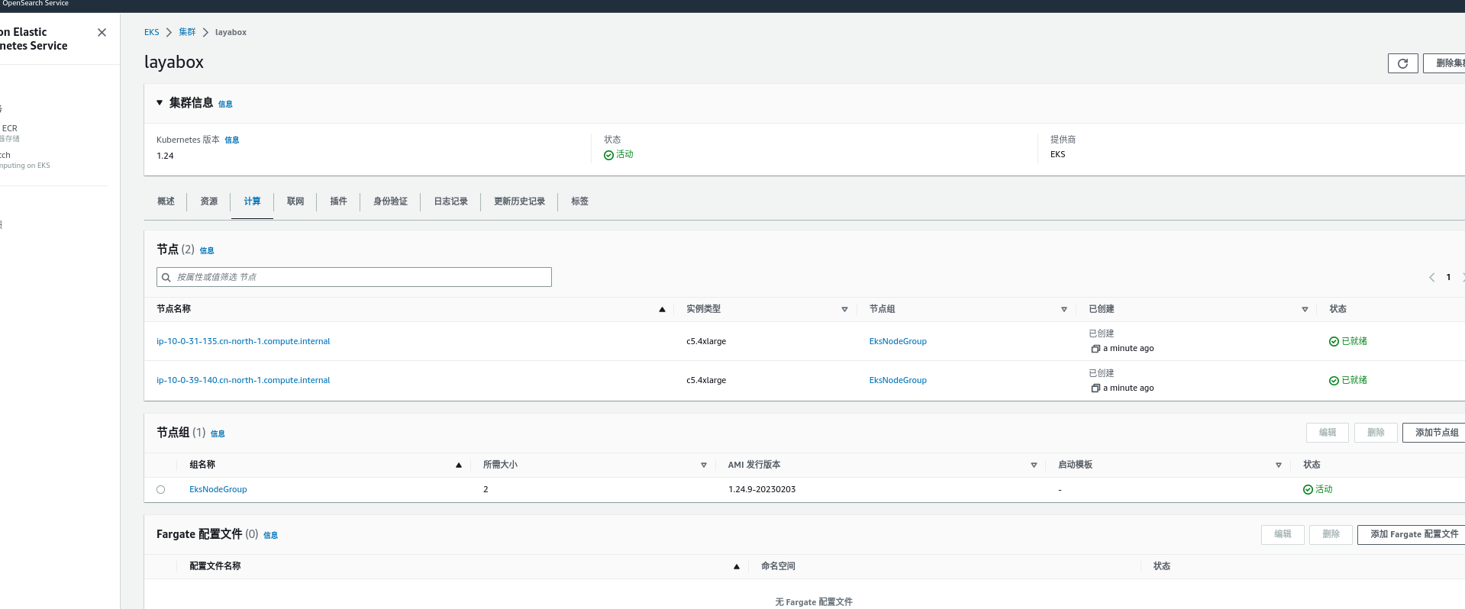Sort node groups by AMI 发行版本 arrow

(x=1034, y=466)
